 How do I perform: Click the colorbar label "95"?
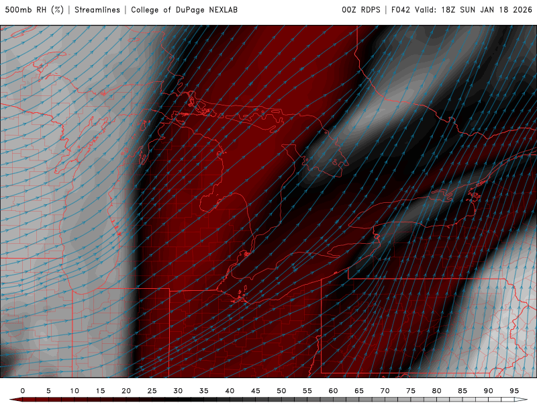click(x=514, y=391)
